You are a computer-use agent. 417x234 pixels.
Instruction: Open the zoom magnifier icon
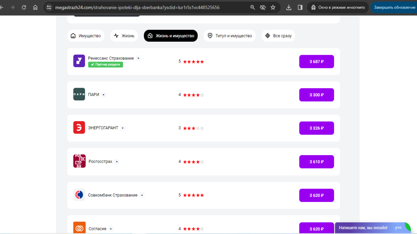252,7
